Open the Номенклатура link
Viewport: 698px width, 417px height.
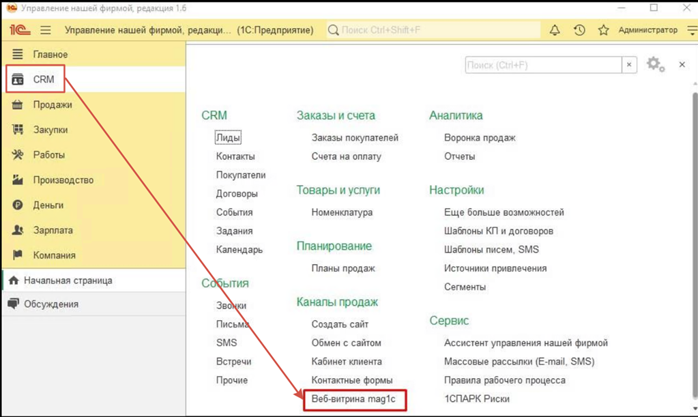click(x=342, y=212)
